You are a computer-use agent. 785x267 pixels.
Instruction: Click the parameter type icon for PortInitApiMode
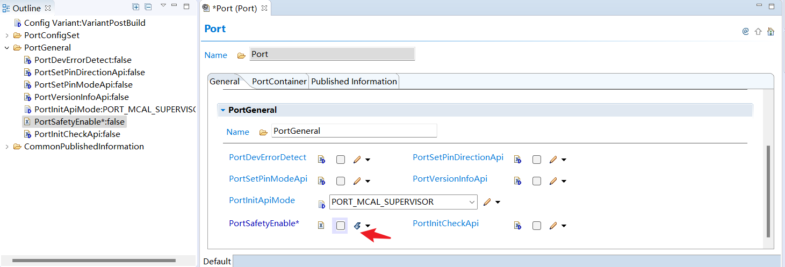(321, 204)
